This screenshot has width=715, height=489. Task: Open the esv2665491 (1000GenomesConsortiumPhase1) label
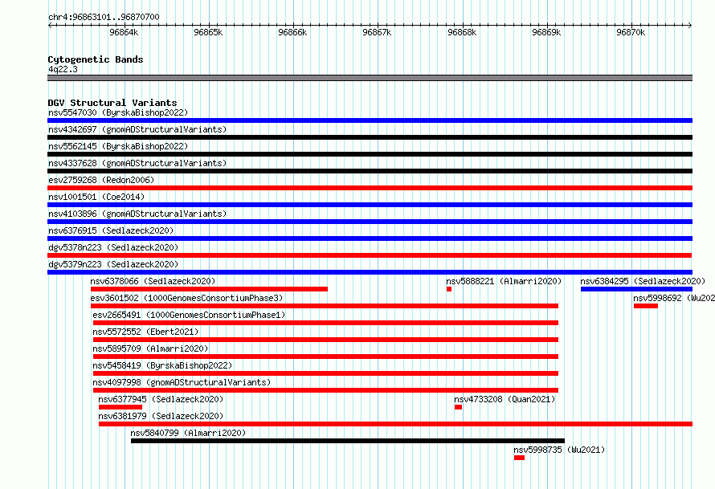click(189, 315)
